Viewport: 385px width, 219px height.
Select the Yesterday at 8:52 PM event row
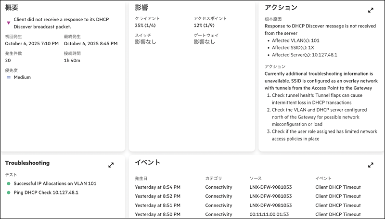(157, 196)
